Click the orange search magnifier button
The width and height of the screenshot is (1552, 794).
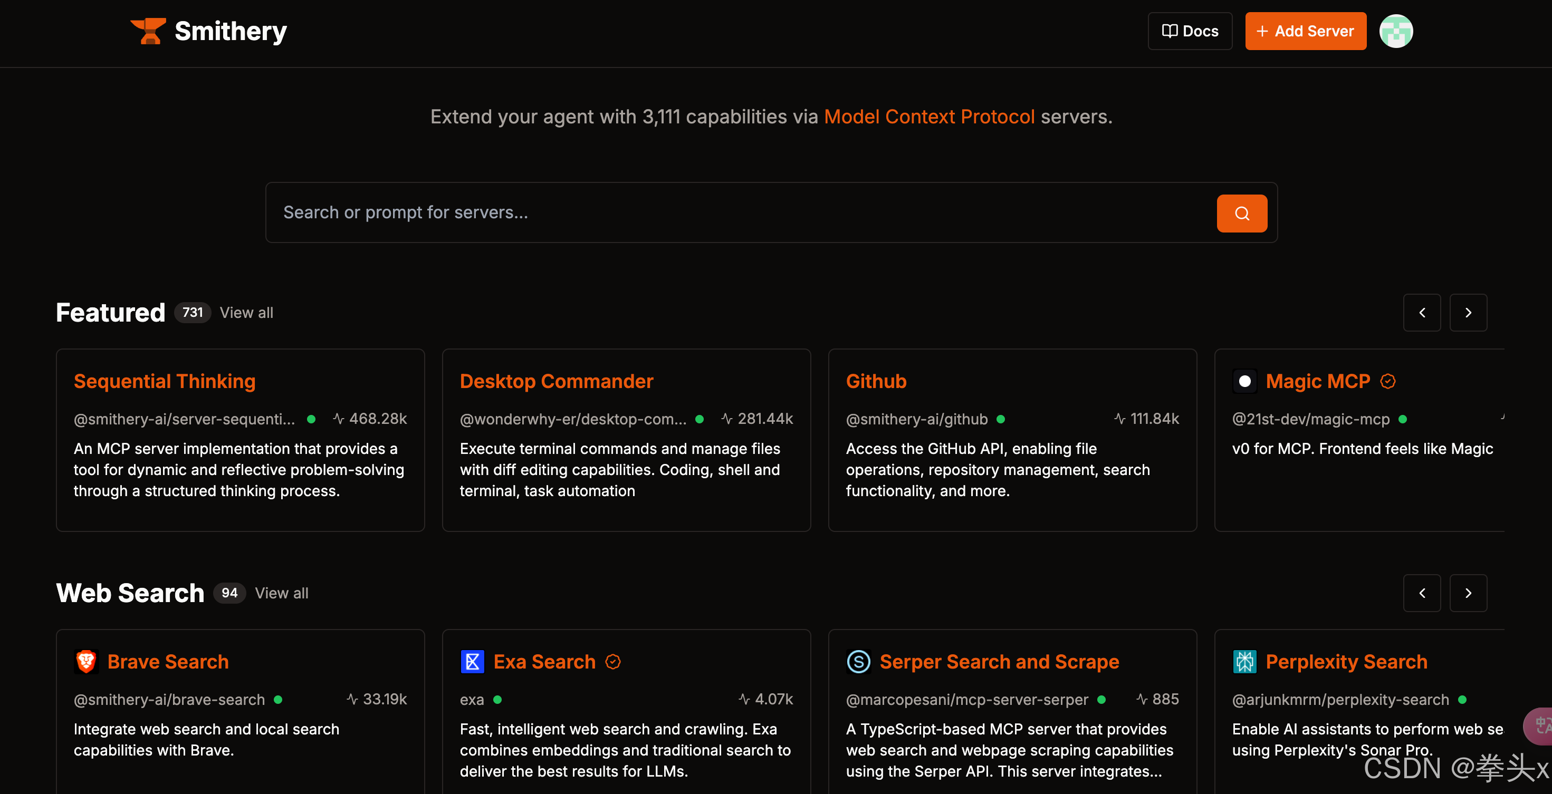[1241, 213]
